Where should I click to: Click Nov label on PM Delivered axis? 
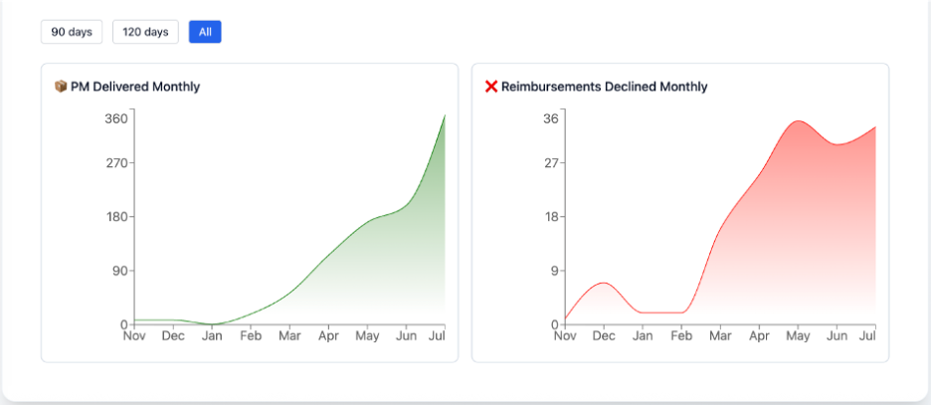(x=134, y=336)
